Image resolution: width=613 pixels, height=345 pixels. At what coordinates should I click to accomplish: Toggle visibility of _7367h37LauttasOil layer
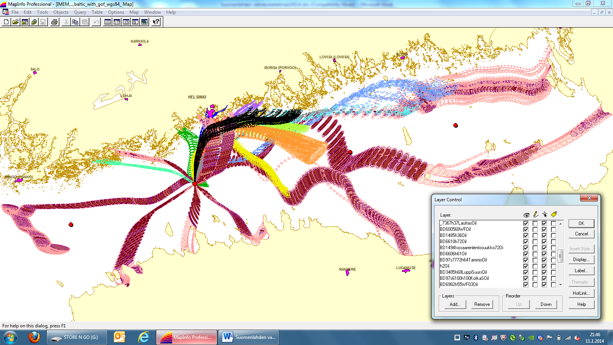point(526,223)
